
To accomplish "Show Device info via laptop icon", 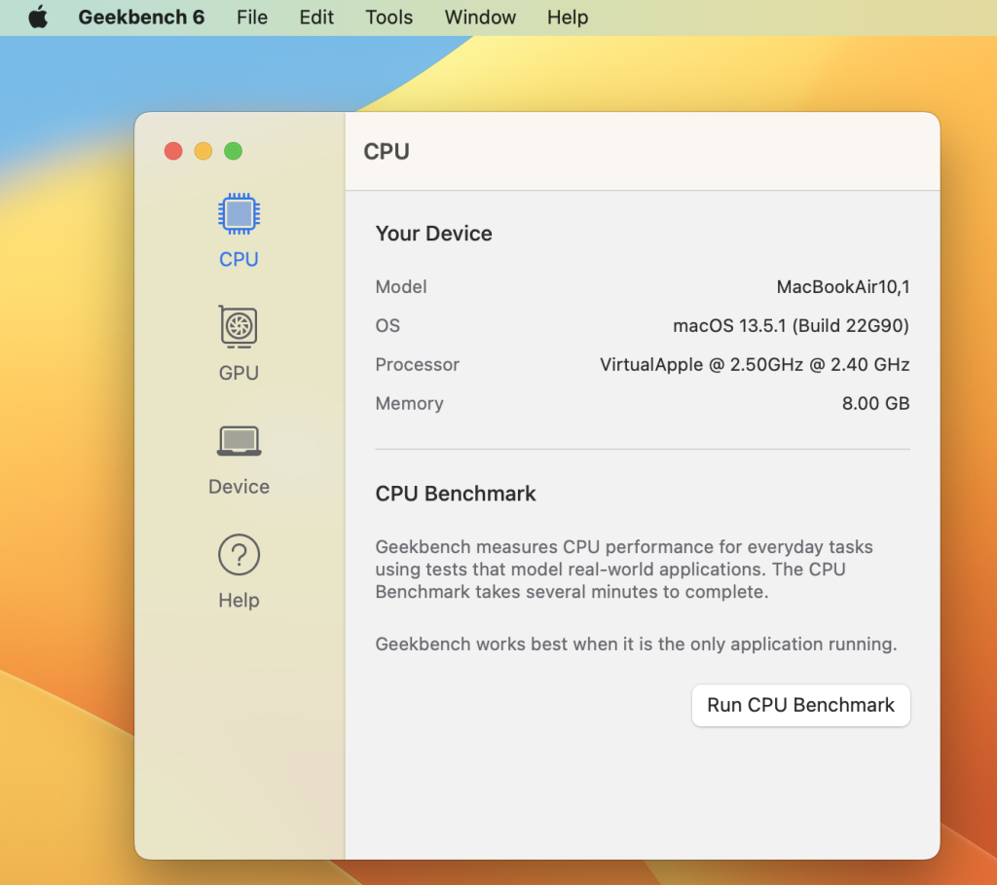I will click(x=240, y=441).
